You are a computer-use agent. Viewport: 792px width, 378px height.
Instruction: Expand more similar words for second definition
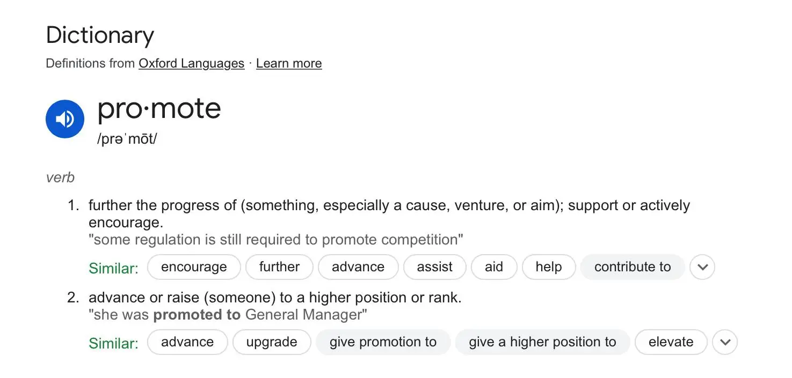725,342
